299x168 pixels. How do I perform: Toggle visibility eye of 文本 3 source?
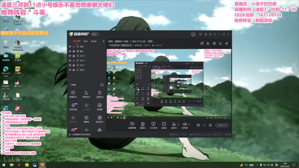coord(70,56)
